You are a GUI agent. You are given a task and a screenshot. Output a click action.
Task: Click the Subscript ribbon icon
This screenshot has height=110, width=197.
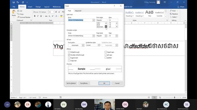50,16
